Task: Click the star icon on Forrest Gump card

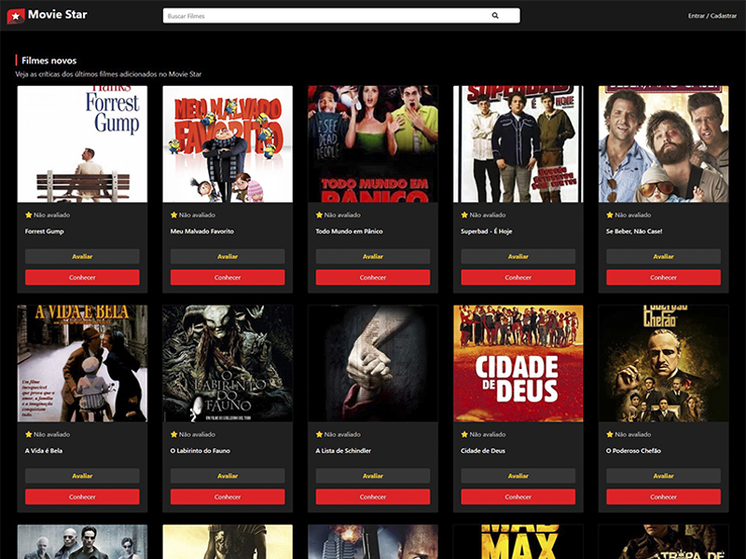Action: tap(29, 215)
